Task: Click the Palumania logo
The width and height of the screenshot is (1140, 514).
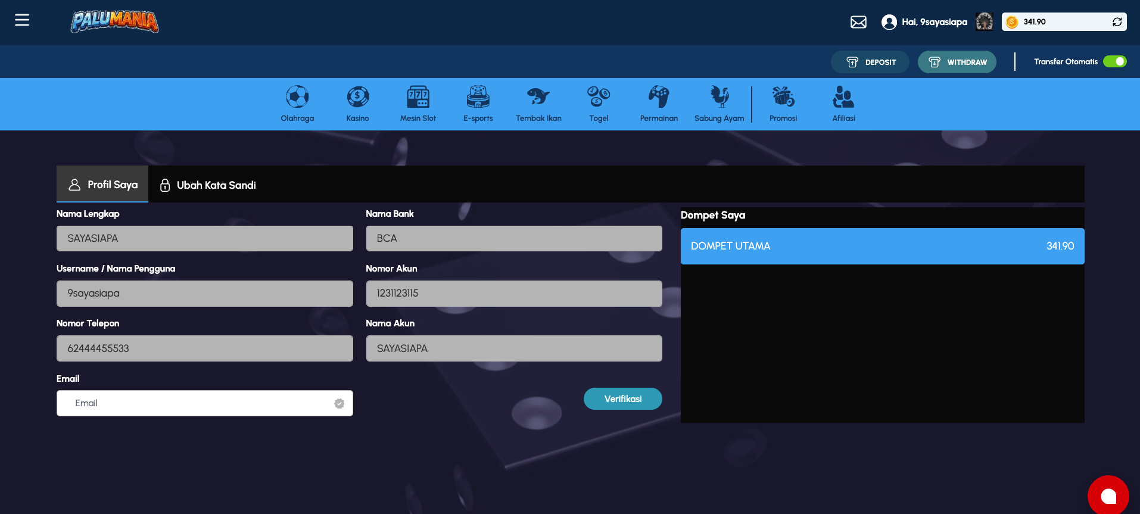Action: [x=115, y=21]
